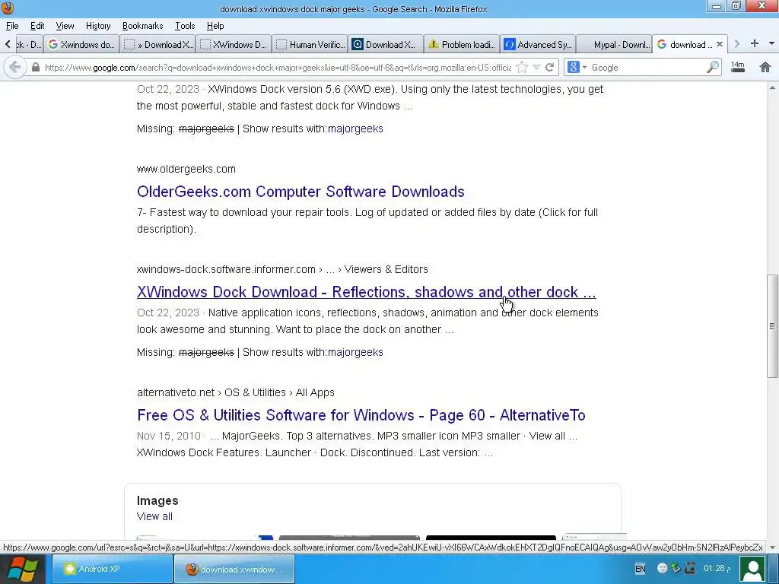Click the address bar URL field
This screenshot has height=584, width=779.
(x=278, y=68)
